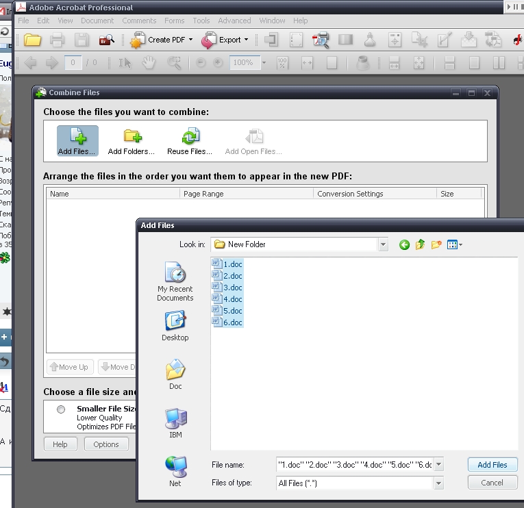Image resolution: width=524 pixels, height=508 pixels.
Task: Open the File name dropdown arrow
Action: click(439, 465)
